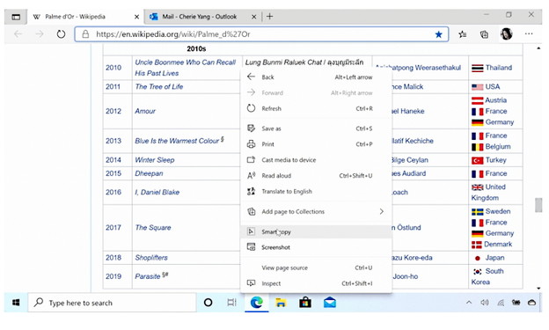The width and height of the screenshot is (549, 330).
Task: Choose Back in the context menu
Action: pyautogui.click(x=316, y=77)
